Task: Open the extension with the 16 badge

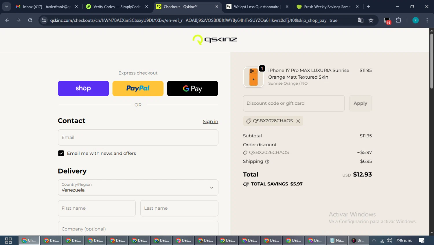Action: coord(387,21)
